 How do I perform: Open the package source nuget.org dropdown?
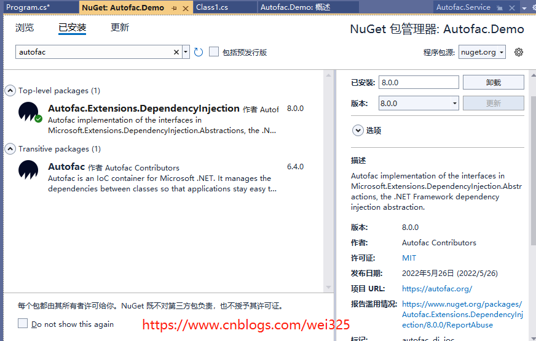coord(482,52)
